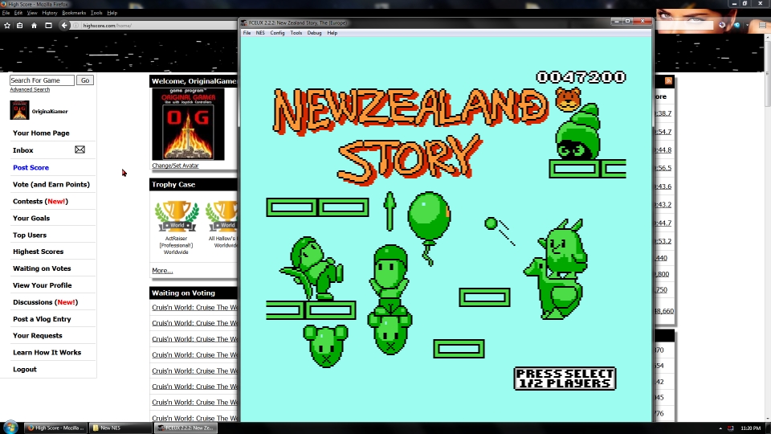The image size is (771, 434).
Task: Open the Inbox envelope icon
Action: click(x=80, y=149)
